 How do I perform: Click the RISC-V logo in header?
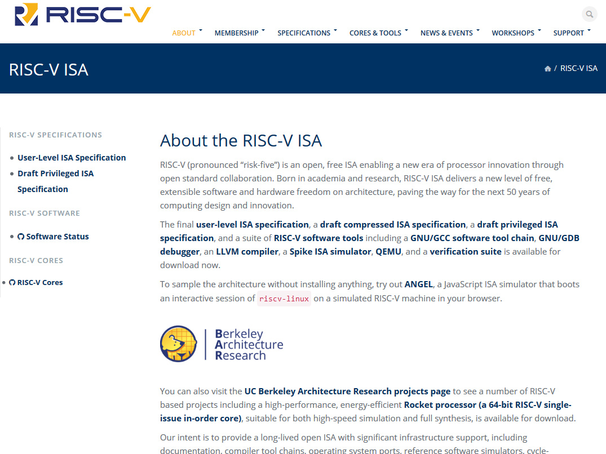[x=83, y=15]
